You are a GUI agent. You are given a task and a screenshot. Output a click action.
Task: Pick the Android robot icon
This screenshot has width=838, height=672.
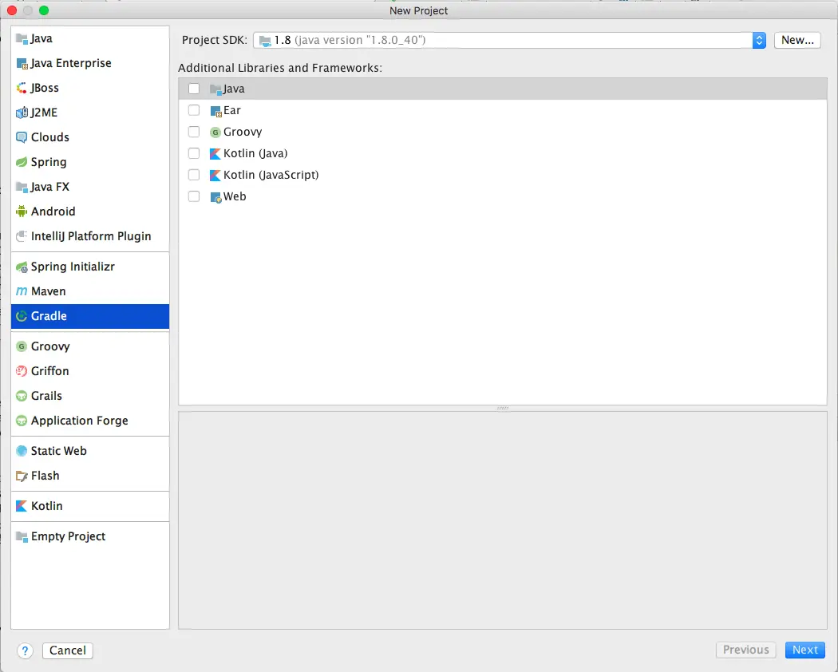tap(22, 211)
